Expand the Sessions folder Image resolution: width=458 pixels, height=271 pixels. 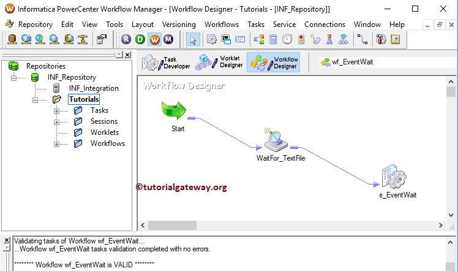tap(56, 122)
